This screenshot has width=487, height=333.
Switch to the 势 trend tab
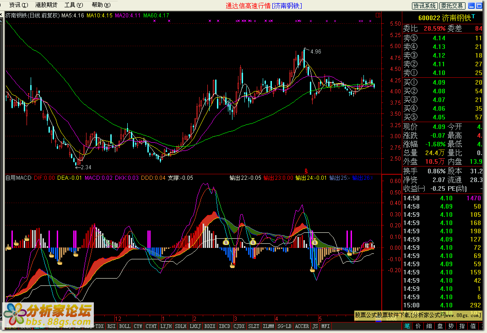[x=451, y=326]
